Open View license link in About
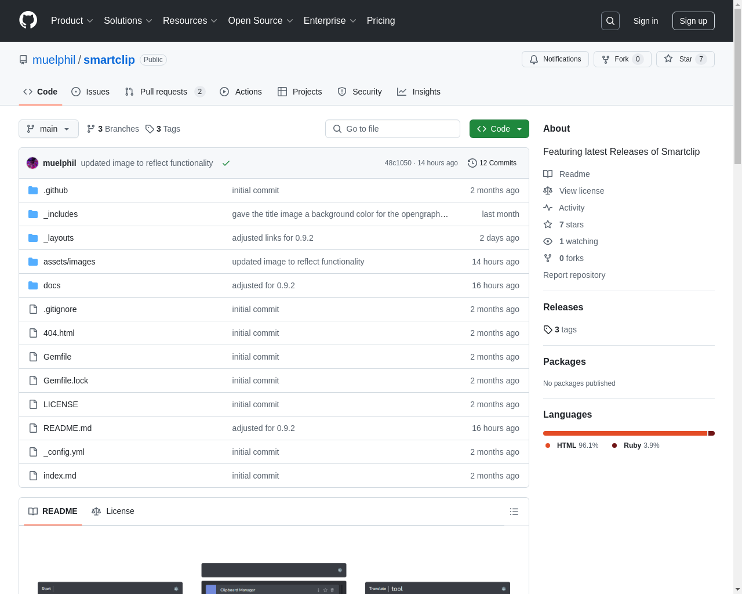The image size is (742, 594). click(574, 191)
